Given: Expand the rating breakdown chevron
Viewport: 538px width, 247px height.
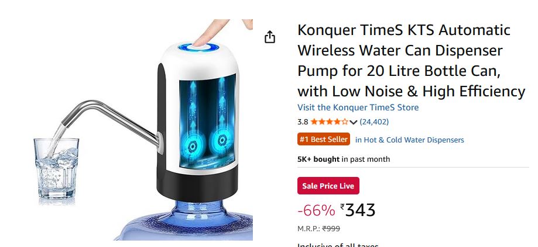Looking at the screenshot, I should coord(354,122).
